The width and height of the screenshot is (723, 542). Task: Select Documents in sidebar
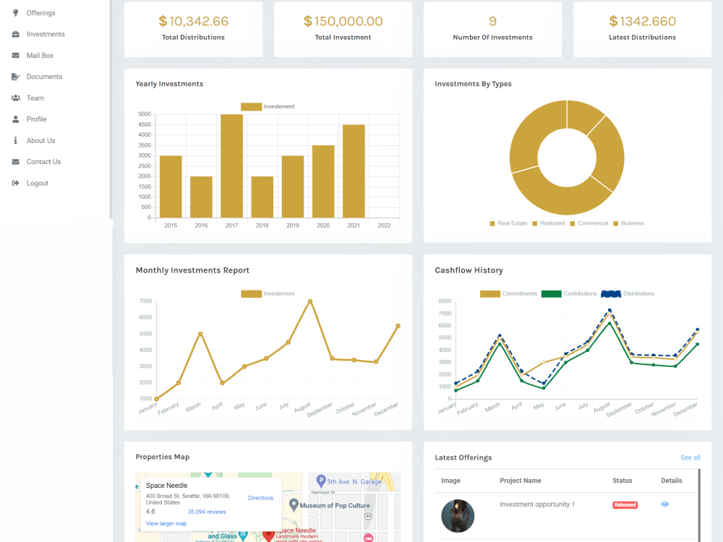tap(44, 77)
